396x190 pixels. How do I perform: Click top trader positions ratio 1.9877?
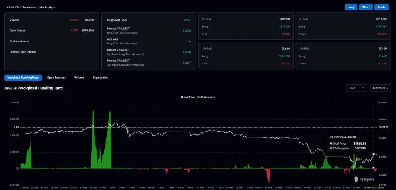[187, 63]
